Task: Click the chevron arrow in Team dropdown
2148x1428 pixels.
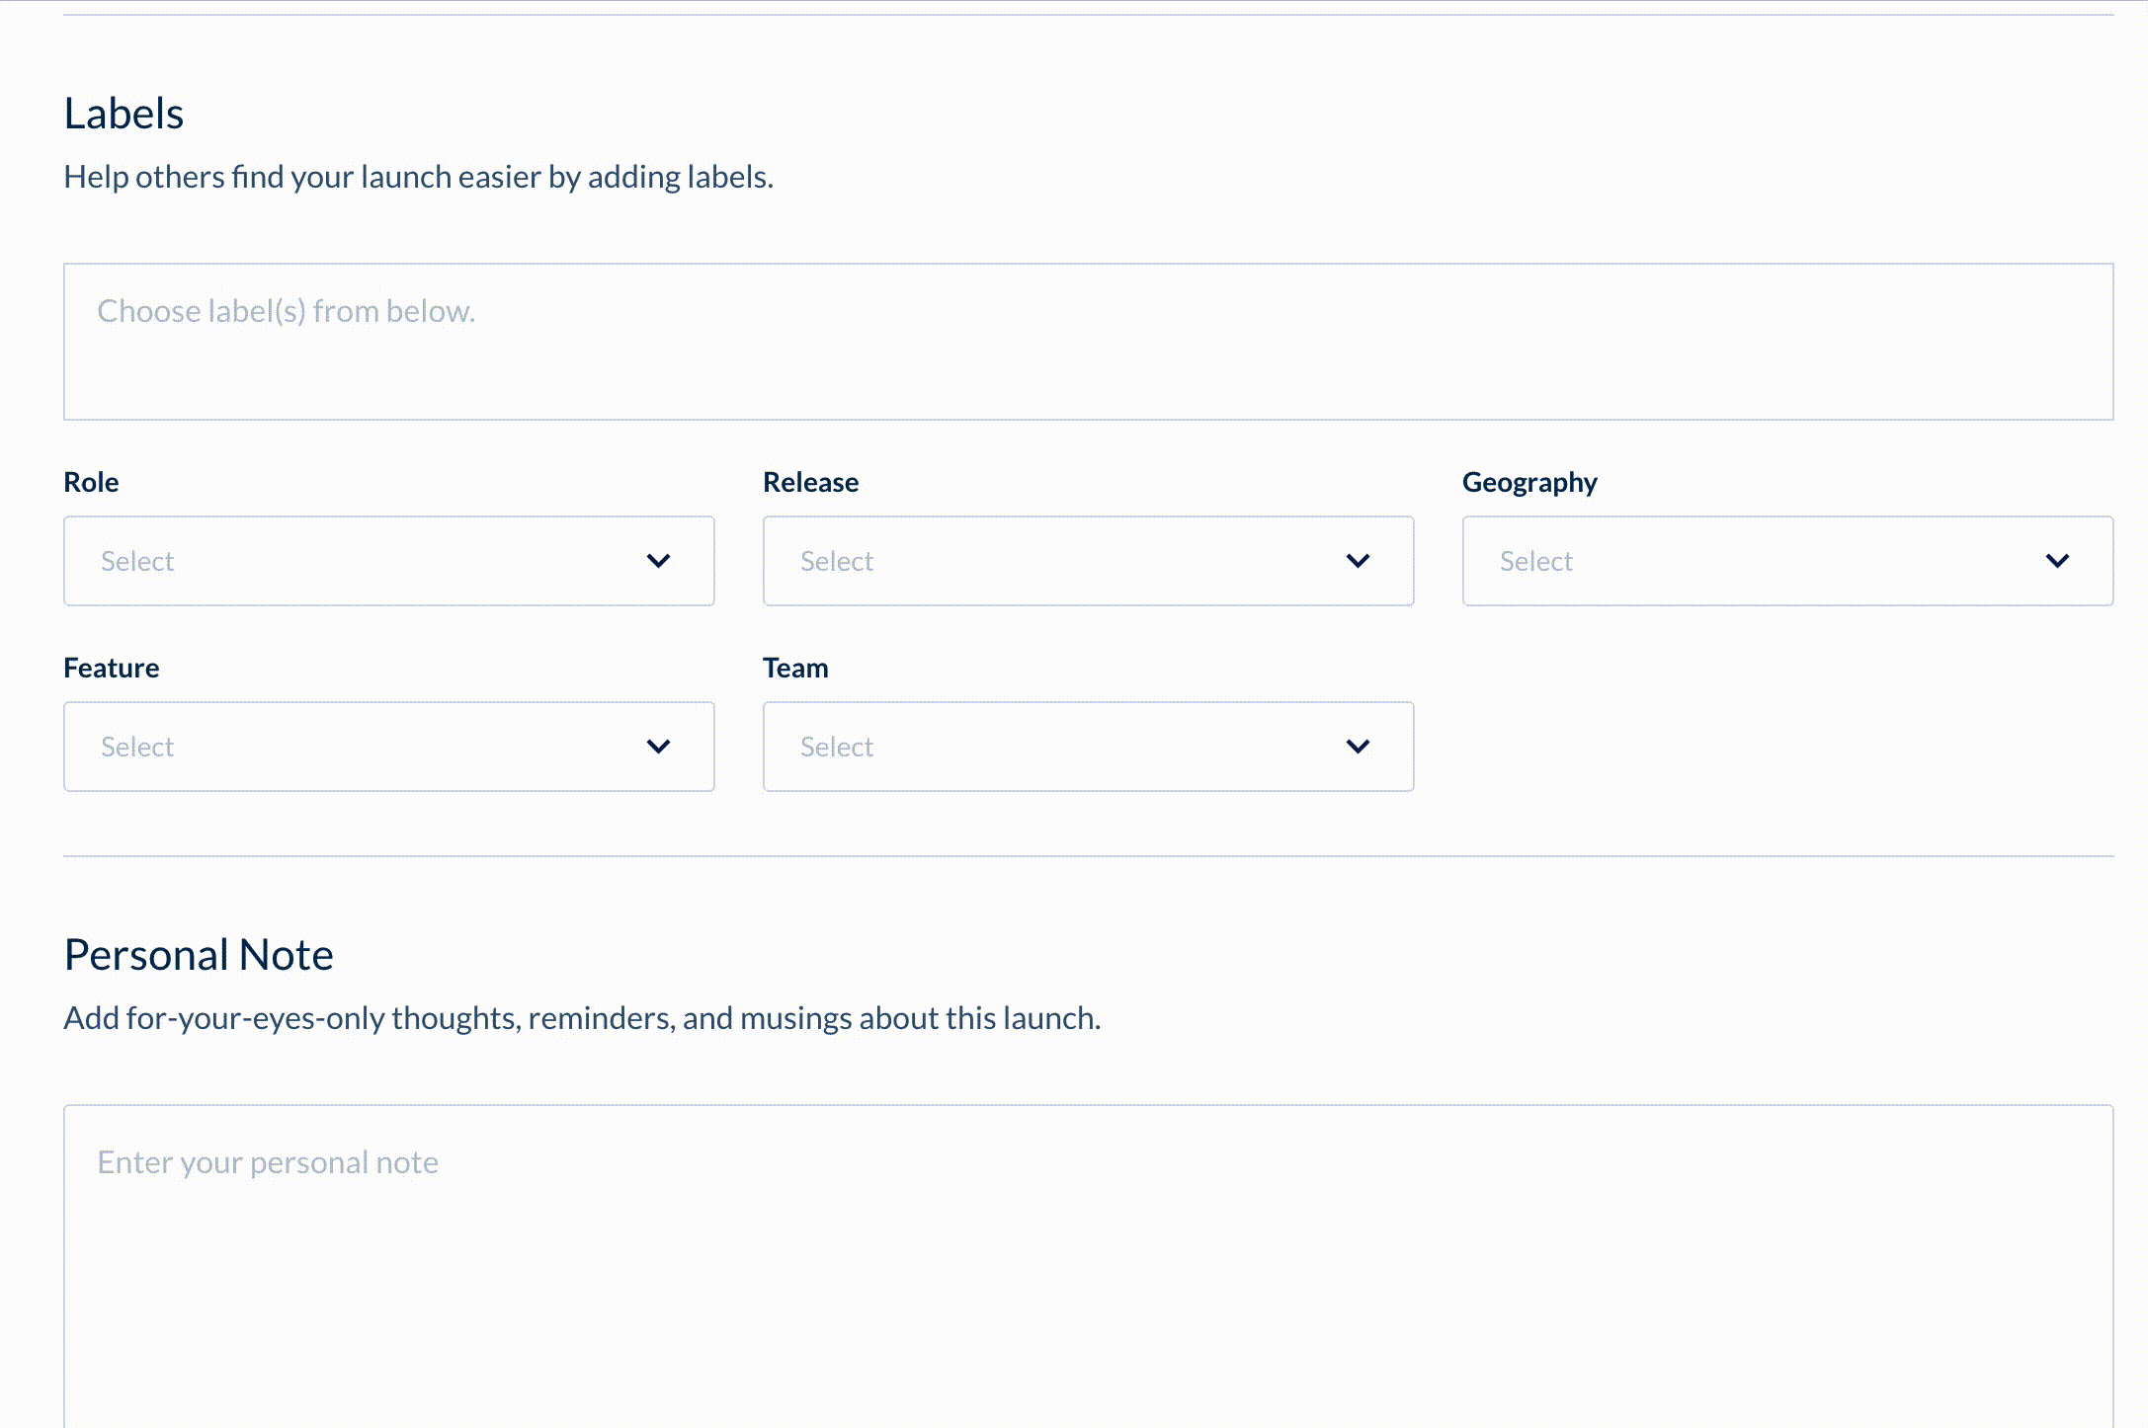Action: (1358, 747)
